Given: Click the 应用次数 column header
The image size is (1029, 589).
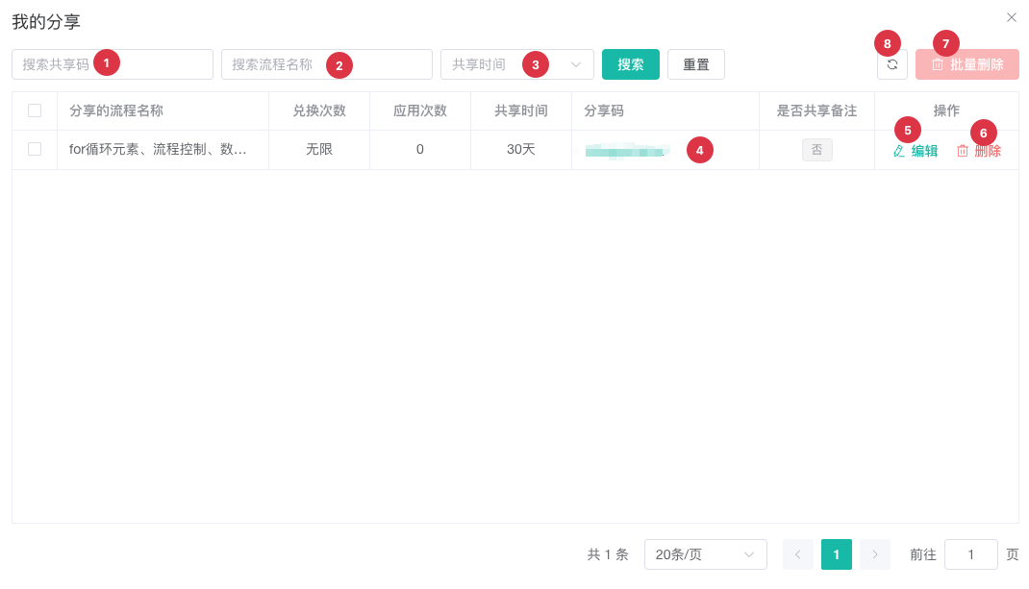Looking at the screenshot, I should tap(420, 110).
